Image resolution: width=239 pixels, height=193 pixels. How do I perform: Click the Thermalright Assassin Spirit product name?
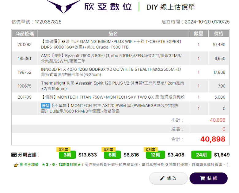(x=112, y=86)
